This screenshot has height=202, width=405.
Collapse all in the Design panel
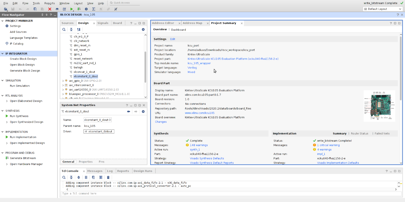click(x=71, y=29)
